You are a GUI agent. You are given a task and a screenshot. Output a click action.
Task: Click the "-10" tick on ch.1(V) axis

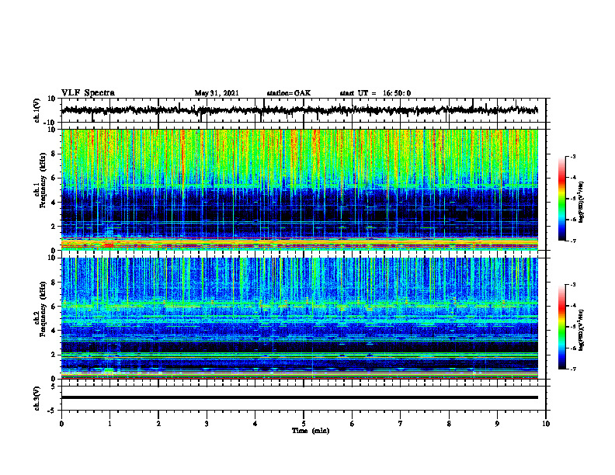click(x=50, y=123)
